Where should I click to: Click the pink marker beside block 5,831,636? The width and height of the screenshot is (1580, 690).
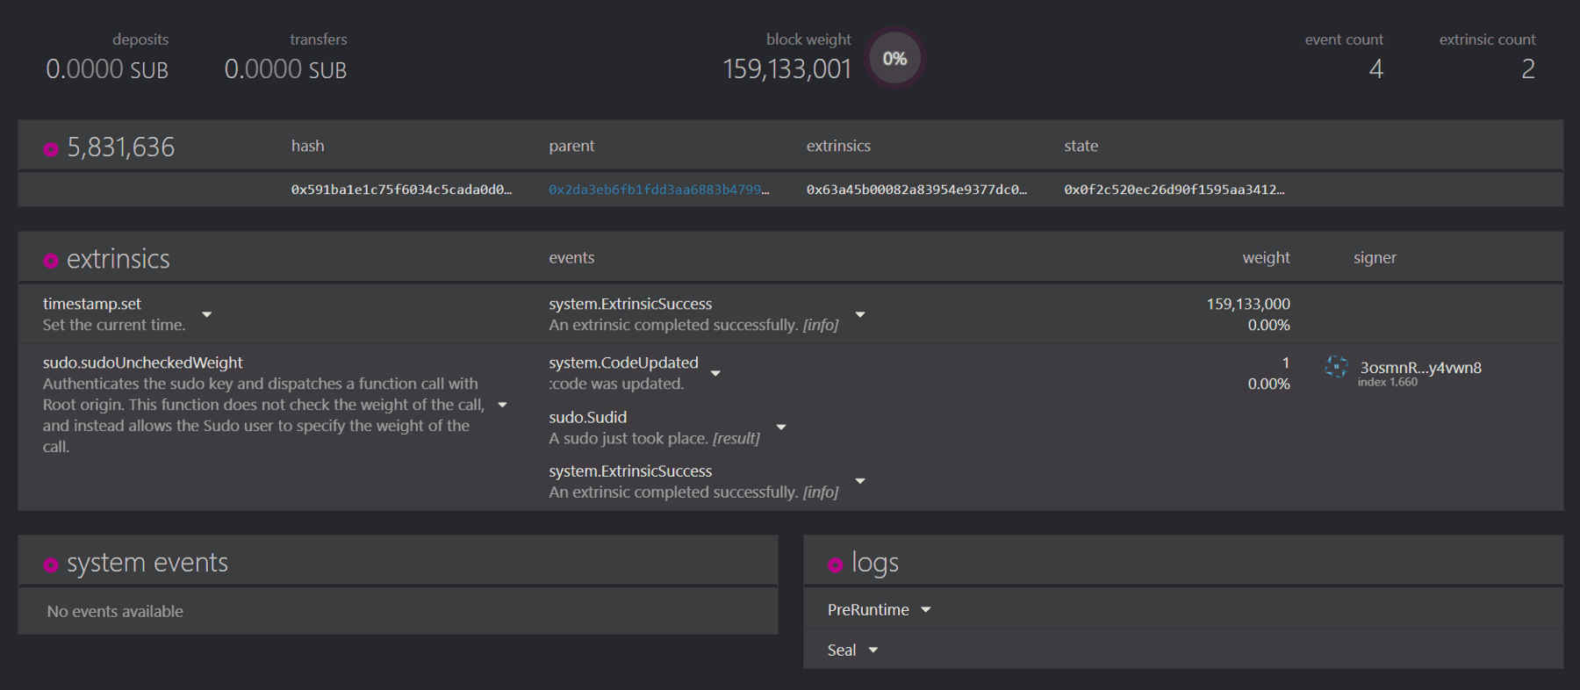coord(51,149)
